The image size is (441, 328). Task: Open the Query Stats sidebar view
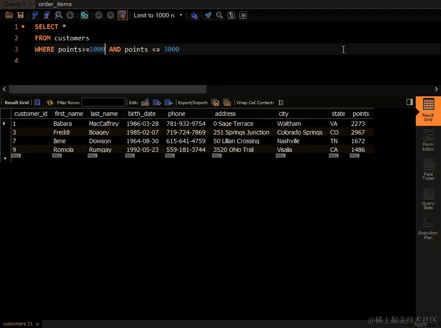pyautogui.click(x=428, y=199)
